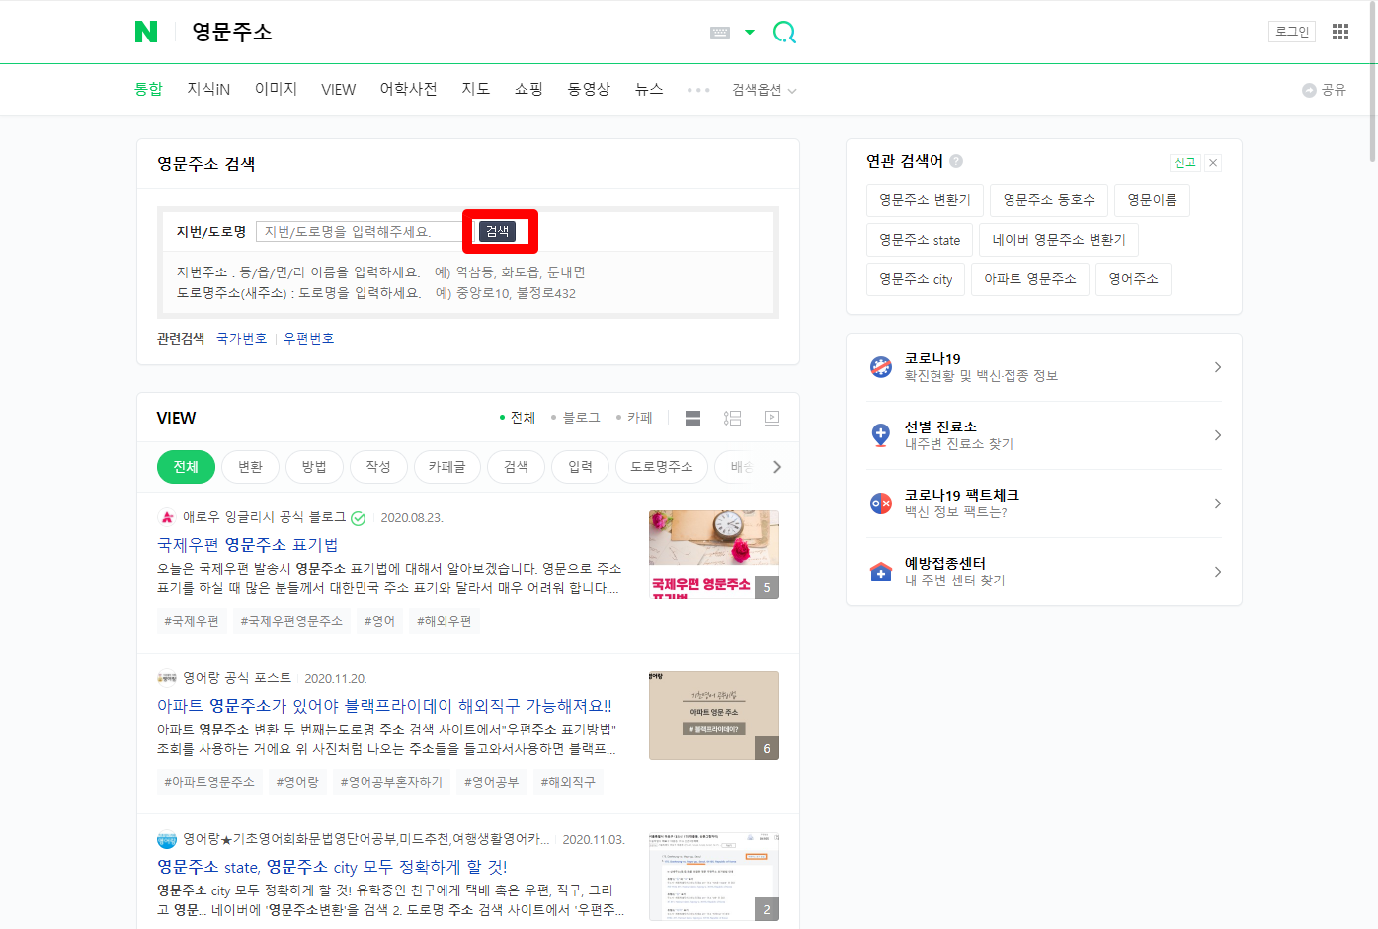
Task: Click the 로그인 login button
Action: [x=1292, y=32]
